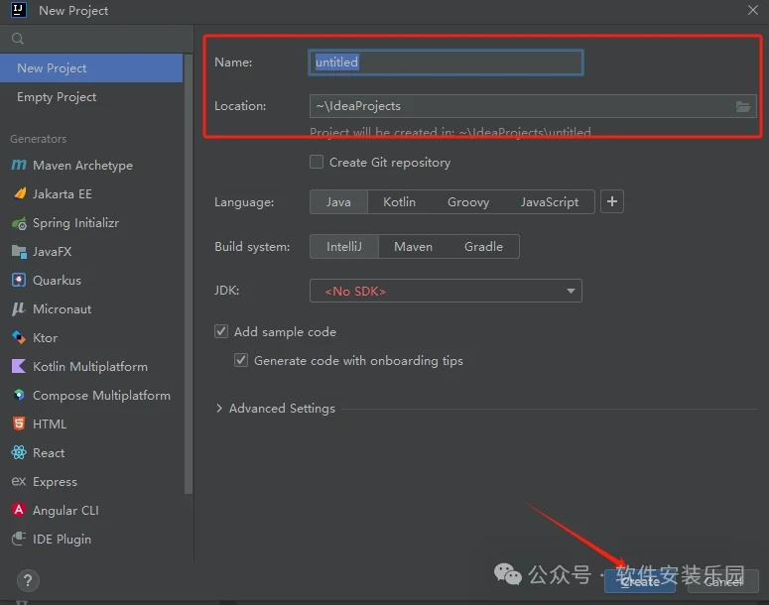Click the project Name text field
The width and height of the screenshot is (769, 605).
(446, 62)
